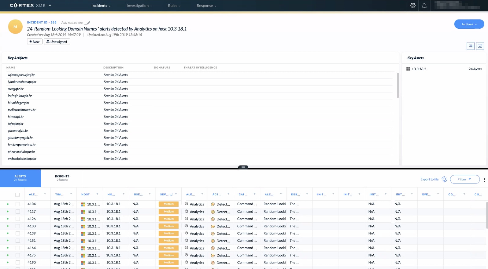Click the sort arrow on Severity column
Screen dimensions: 488x269
pos(171,194)
